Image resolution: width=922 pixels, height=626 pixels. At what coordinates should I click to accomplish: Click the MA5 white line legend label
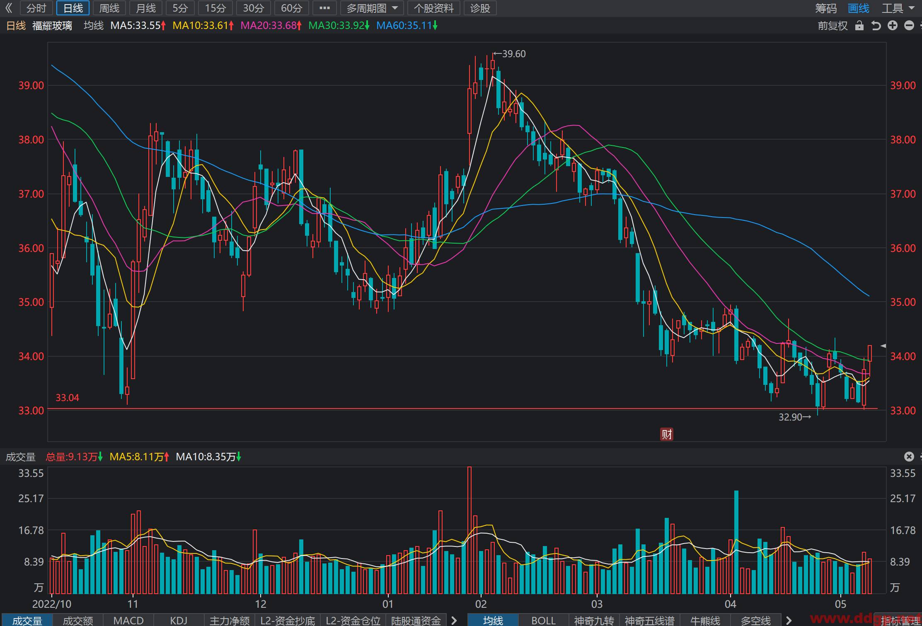coord(138,26)
